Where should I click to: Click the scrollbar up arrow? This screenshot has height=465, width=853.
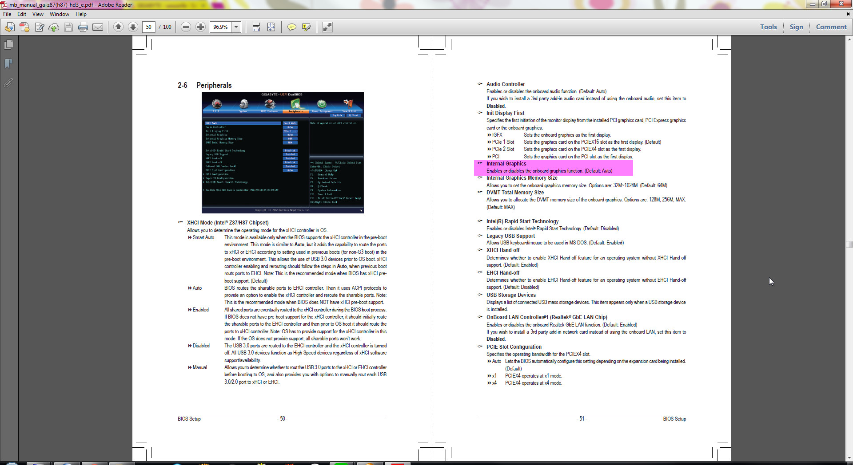849,39
